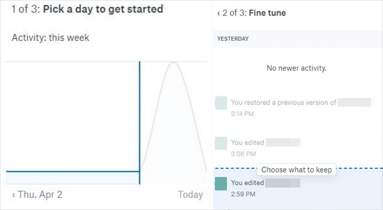Click the "2 of 3: Fine tune" step title
The height and width of the screenshot is (210, 383).
tap(254, 13)
